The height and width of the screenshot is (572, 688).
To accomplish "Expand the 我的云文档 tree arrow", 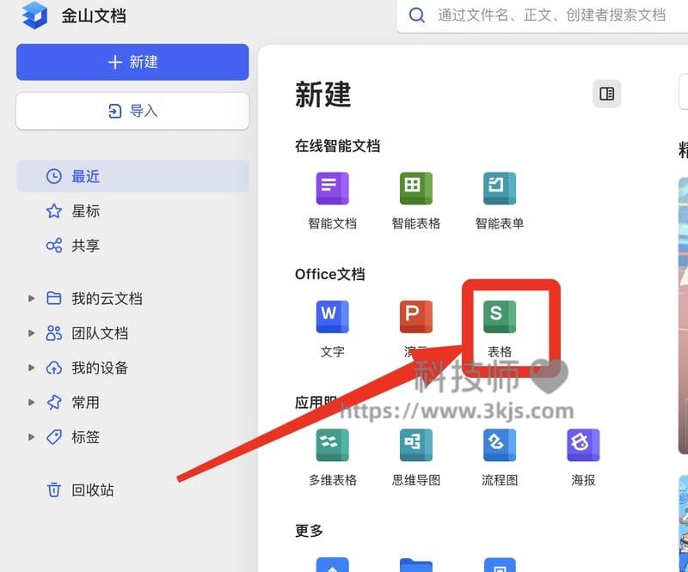I will tap(31, 299).
